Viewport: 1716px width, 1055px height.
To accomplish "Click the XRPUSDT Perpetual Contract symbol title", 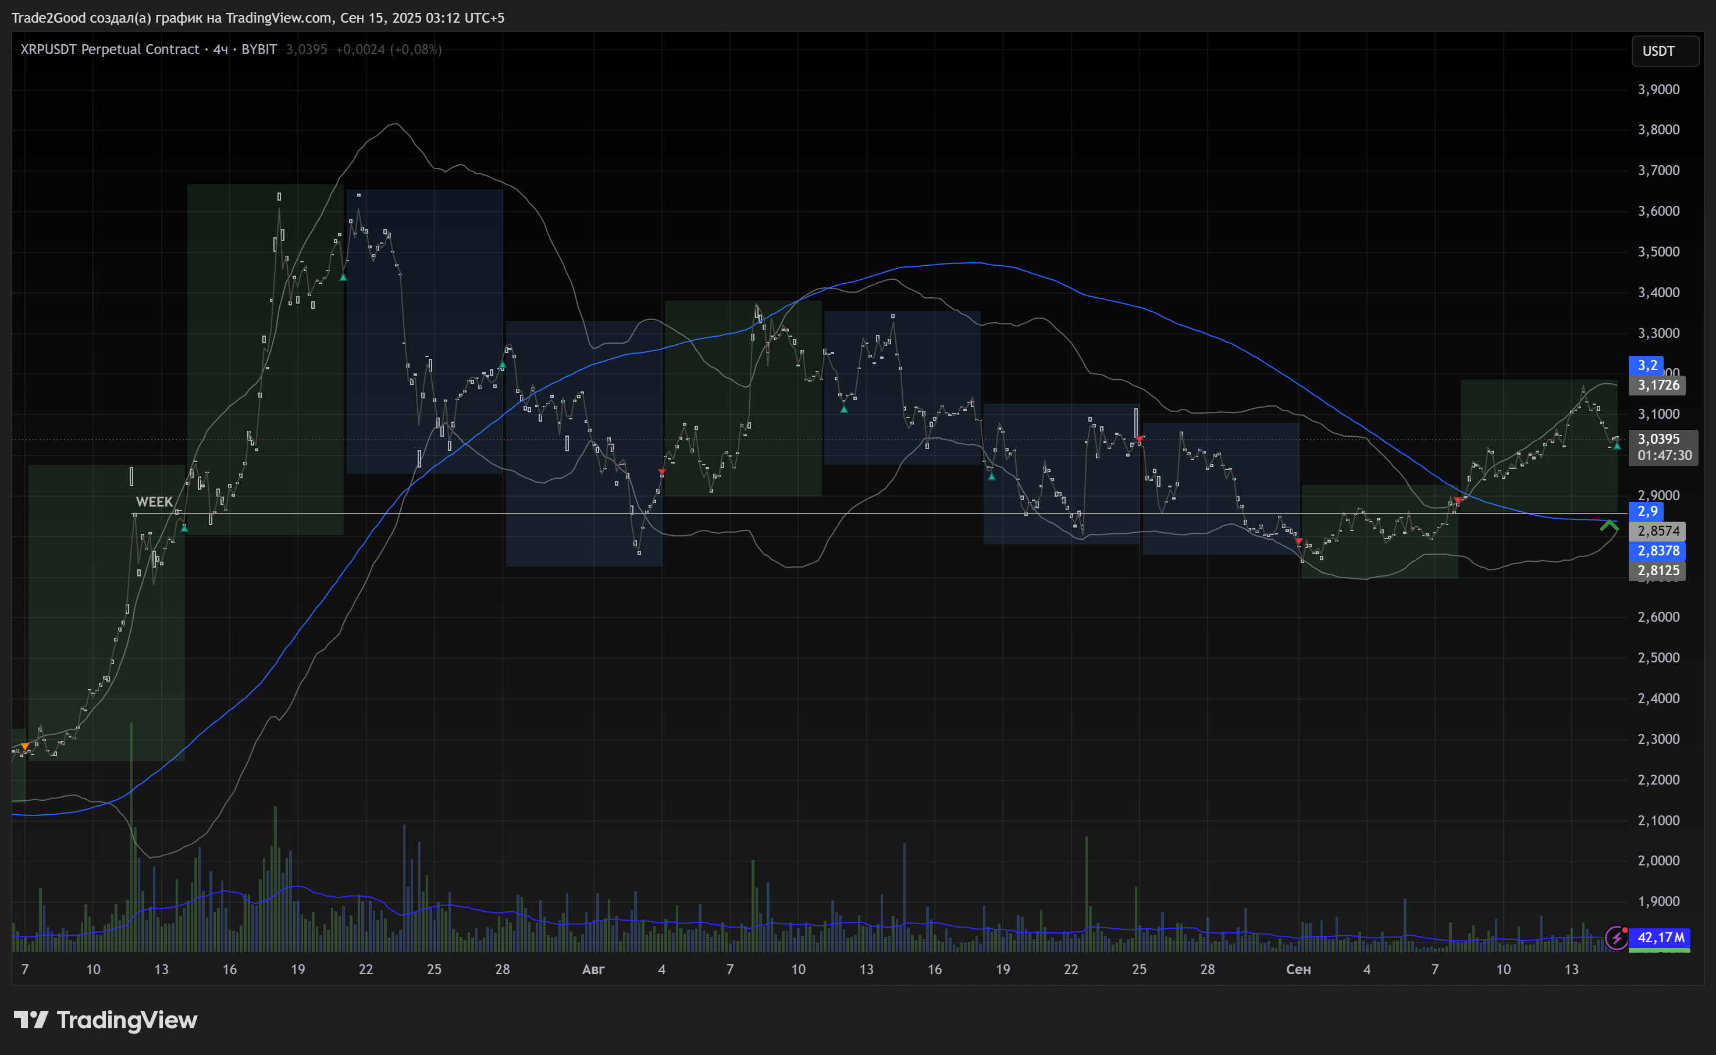I will coord(109,49).
